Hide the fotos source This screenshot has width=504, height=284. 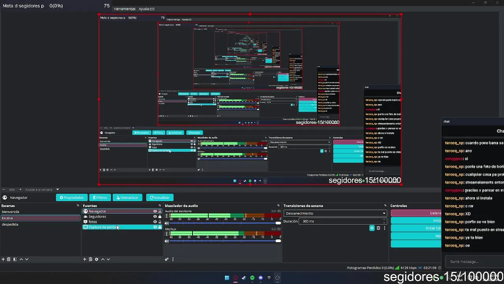point(155,222)
